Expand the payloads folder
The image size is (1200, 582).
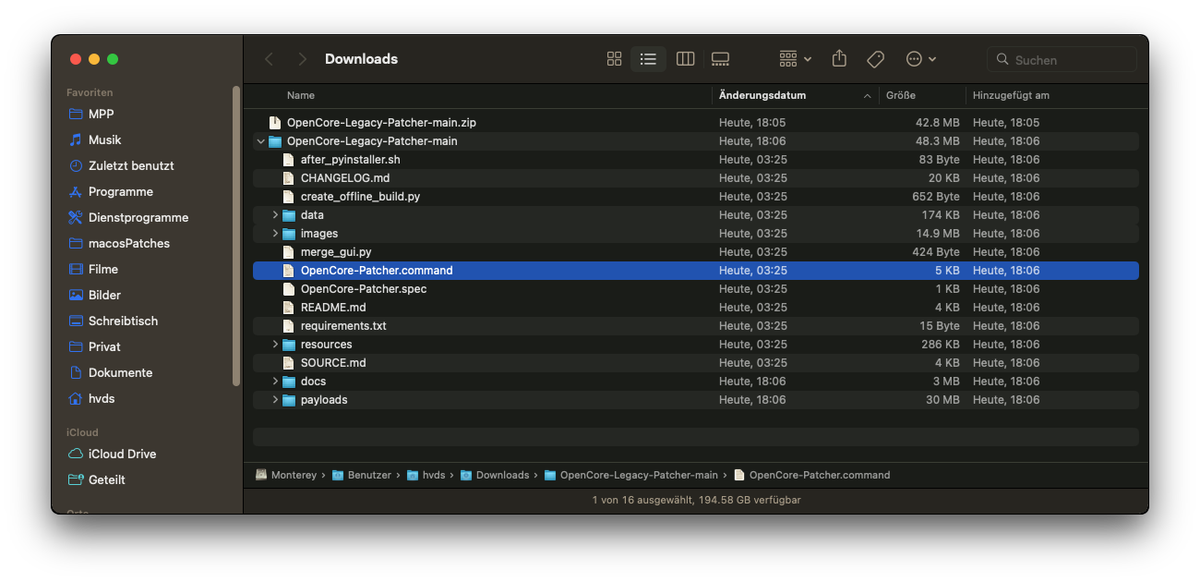tap(275, 400)
